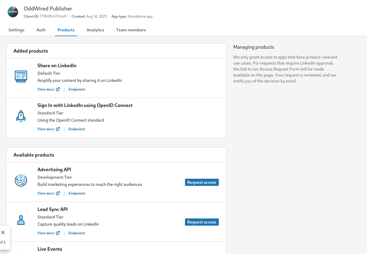Click the Advertising API radar icon
The width and height of the screenshot is (367, 254).
pyautogui.click(x=21, y=180)
